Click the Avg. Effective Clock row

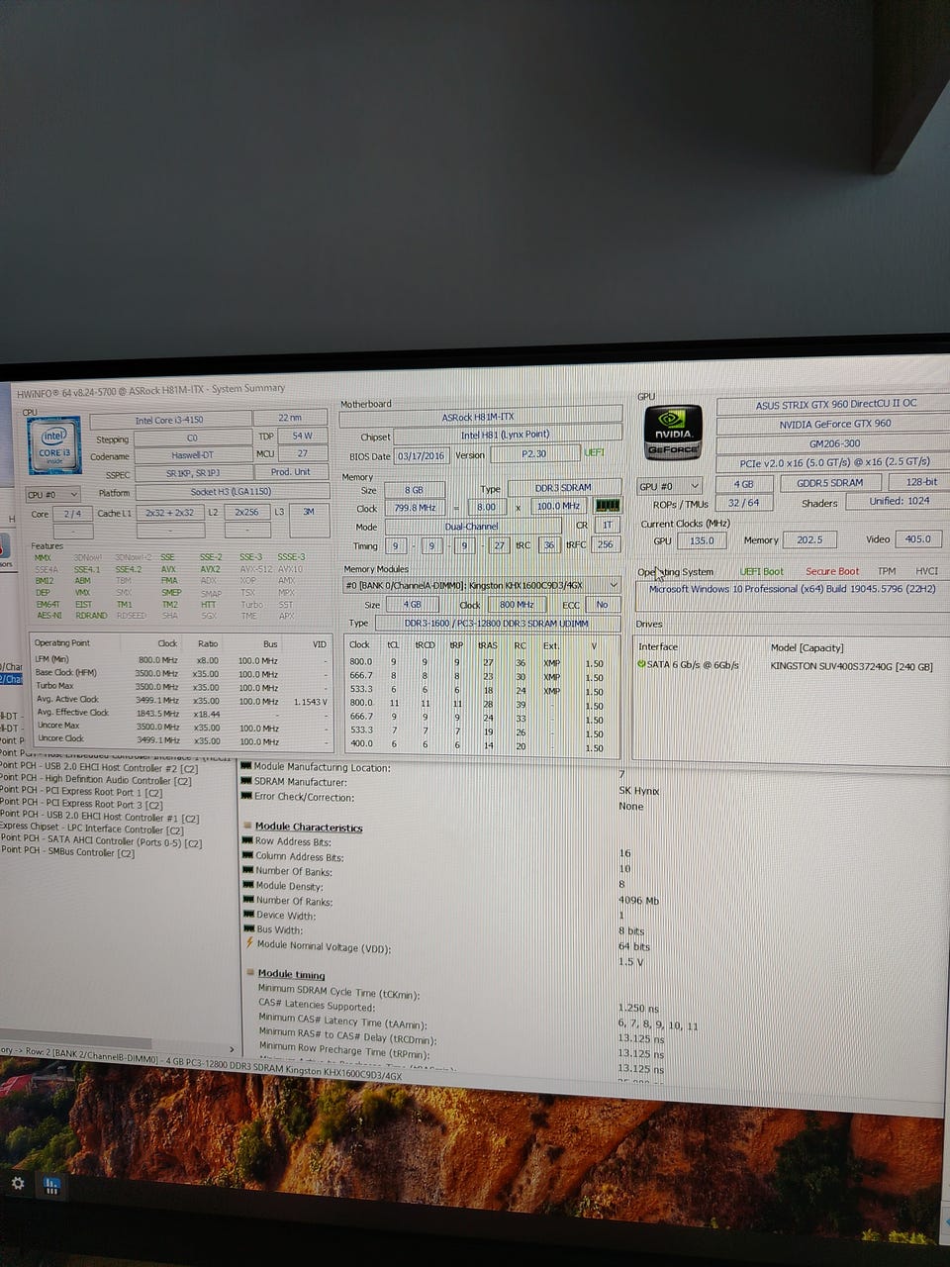pos(180,713)
